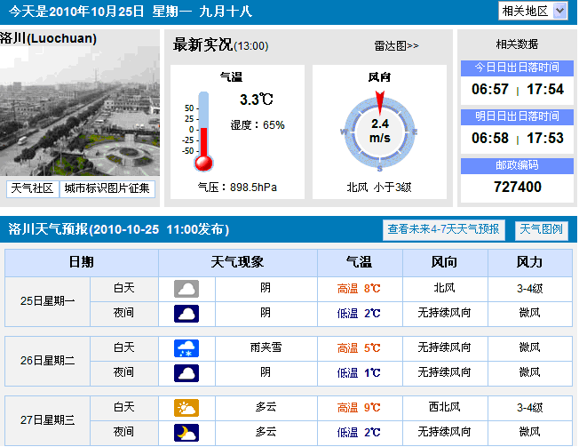The width and height of the screenshot is (579, 447).
Task: Click the 25日星期一 date cell
Action: pos(49,301)
